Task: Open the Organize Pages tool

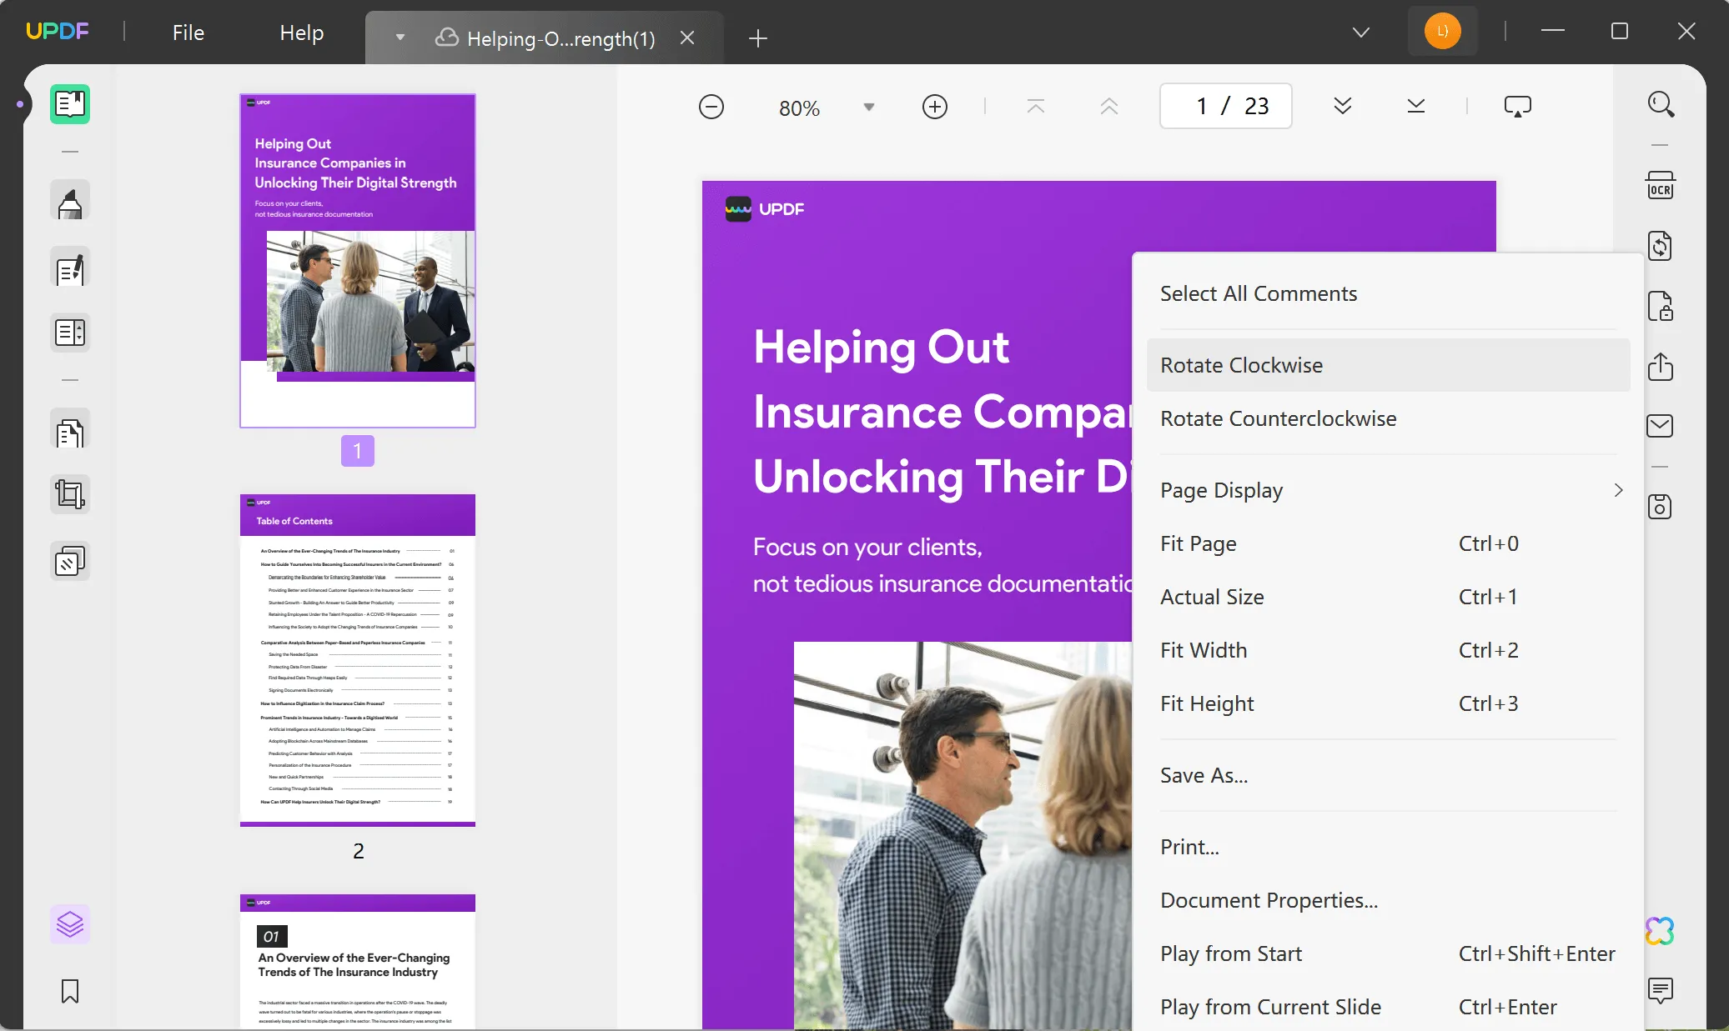Action: pyautogui.click(x=70, y=433)
